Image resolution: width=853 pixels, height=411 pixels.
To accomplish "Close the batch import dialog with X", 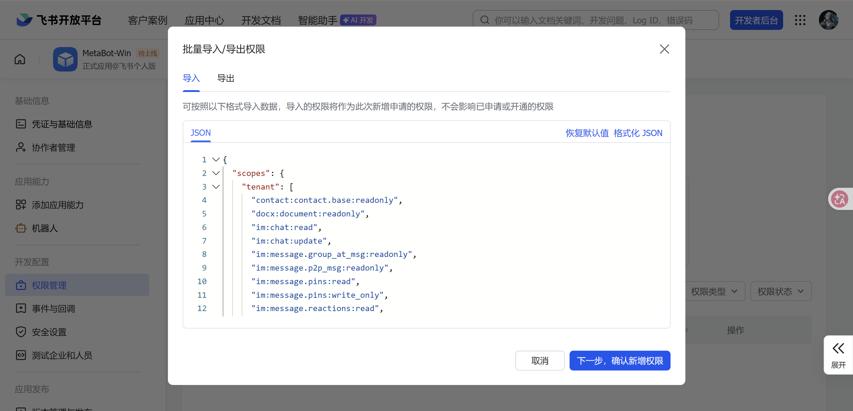I will (x=664, y=49).
